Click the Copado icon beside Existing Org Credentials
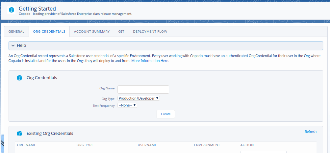This screenshot has width=330, height=153. (x=19, y=134)
